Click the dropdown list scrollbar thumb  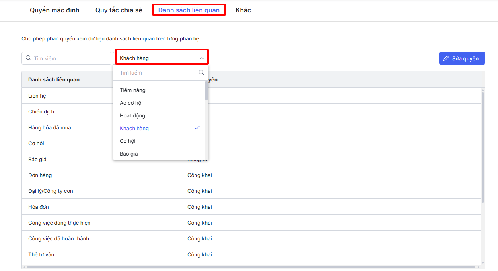coord(206,91)
